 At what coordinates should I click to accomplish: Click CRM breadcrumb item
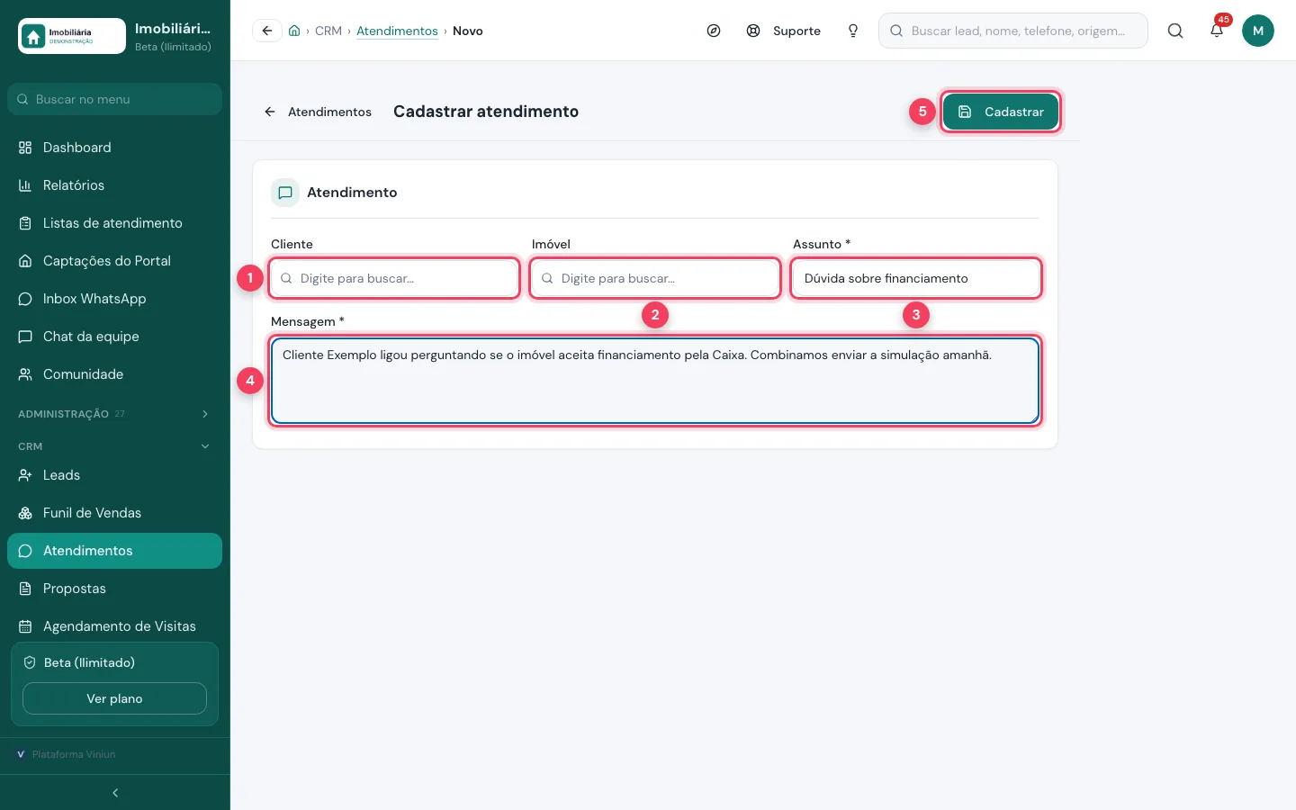coord(328,31)
